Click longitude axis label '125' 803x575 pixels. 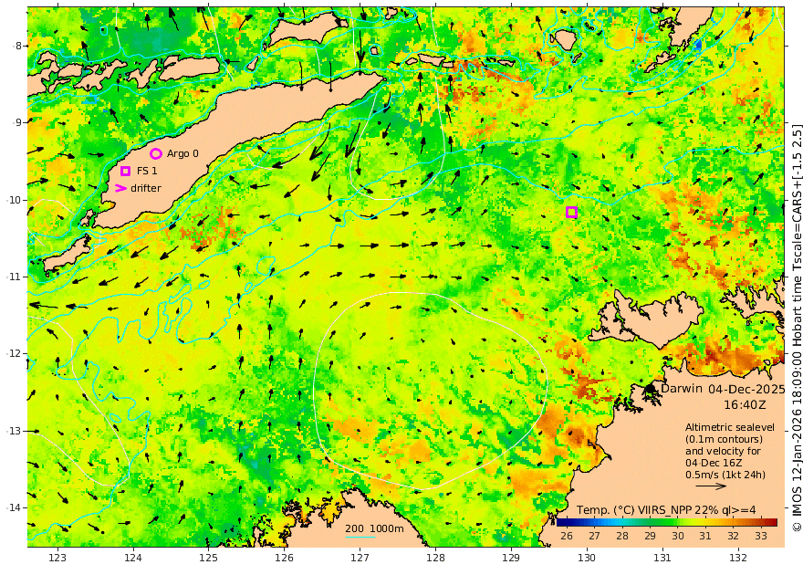tap(208, 558)
